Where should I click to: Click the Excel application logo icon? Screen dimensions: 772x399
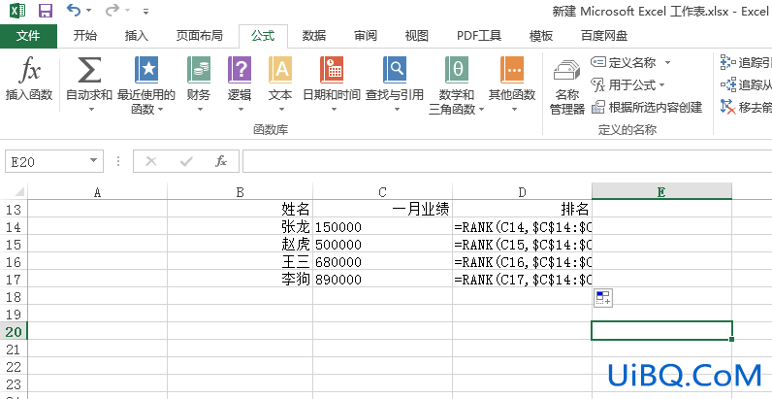click(17, 11)
